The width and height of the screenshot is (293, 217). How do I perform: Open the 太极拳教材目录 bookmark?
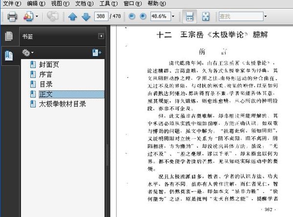(63, 104)
